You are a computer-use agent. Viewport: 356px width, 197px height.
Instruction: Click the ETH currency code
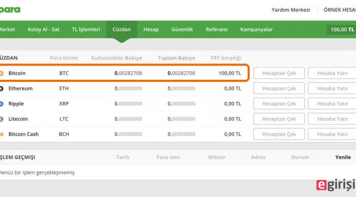point(64,89)
